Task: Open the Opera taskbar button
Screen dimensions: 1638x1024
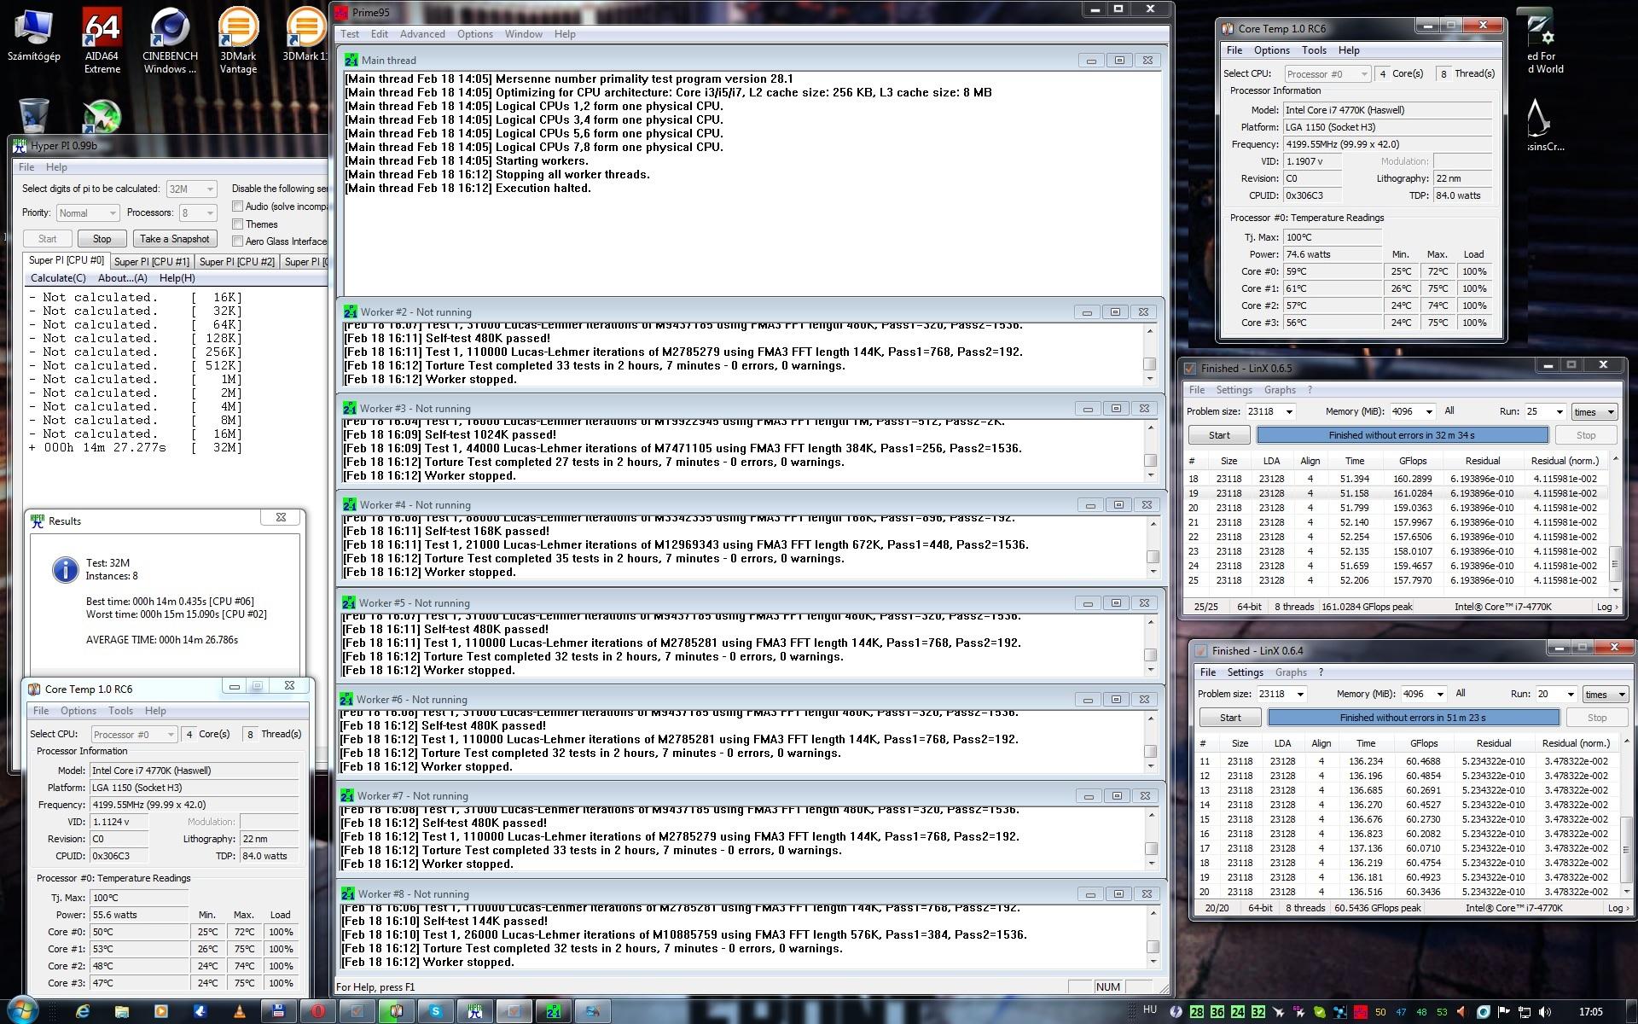Action: coord(318,1011)
